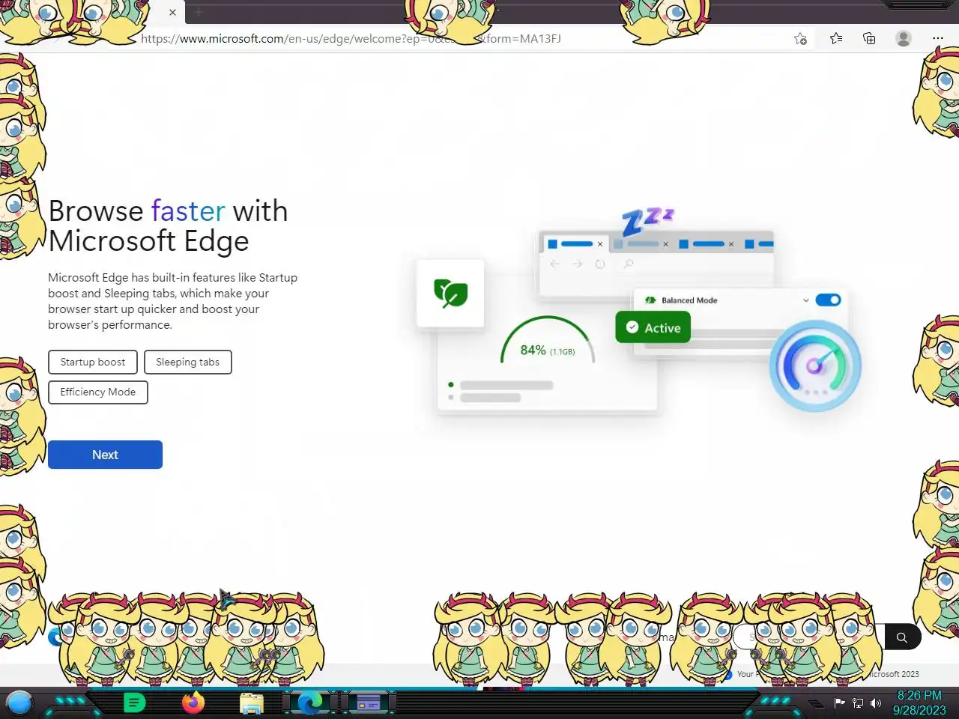
Task: Switch to Microsoft Edge taskbar button
Action: (310, 703)
